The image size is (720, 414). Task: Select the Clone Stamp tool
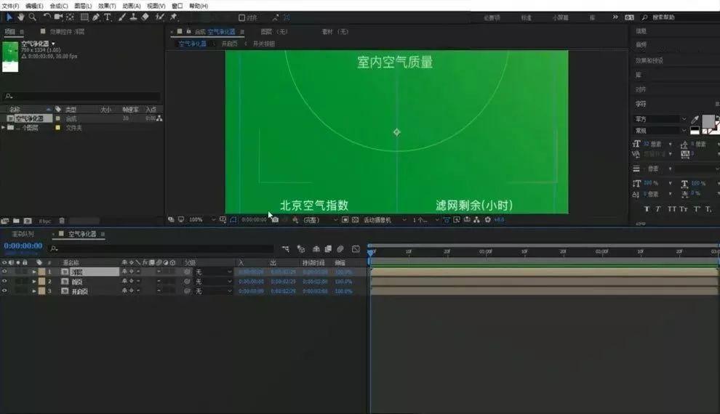[x=133, y=17]
